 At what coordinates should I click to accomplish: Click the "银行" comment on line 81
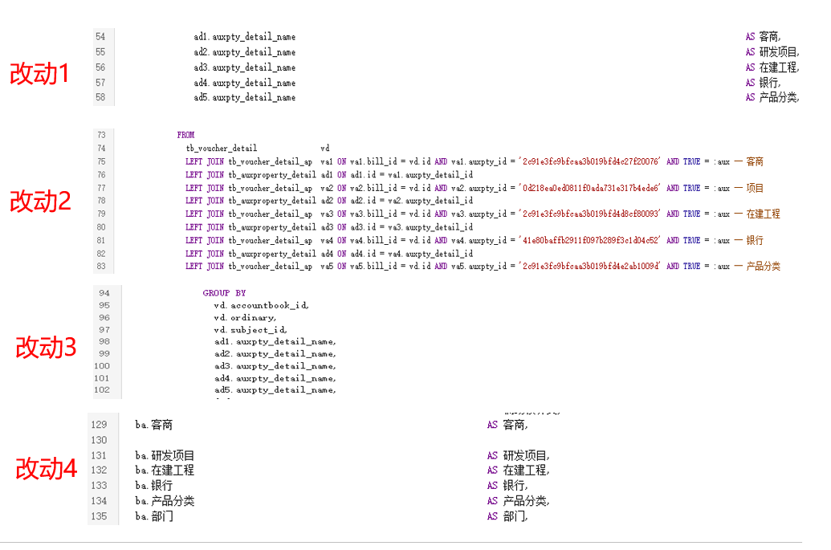tap(755, 241)
